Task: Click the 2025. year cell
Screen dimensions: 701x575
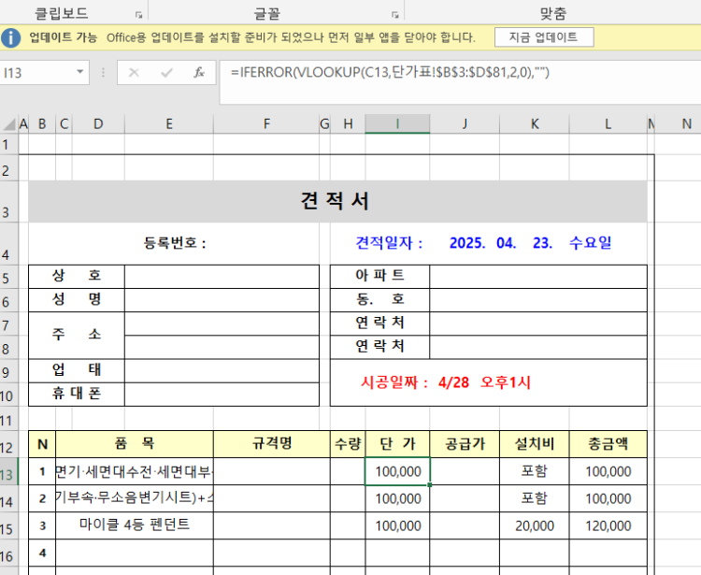Action: [467, 243]
